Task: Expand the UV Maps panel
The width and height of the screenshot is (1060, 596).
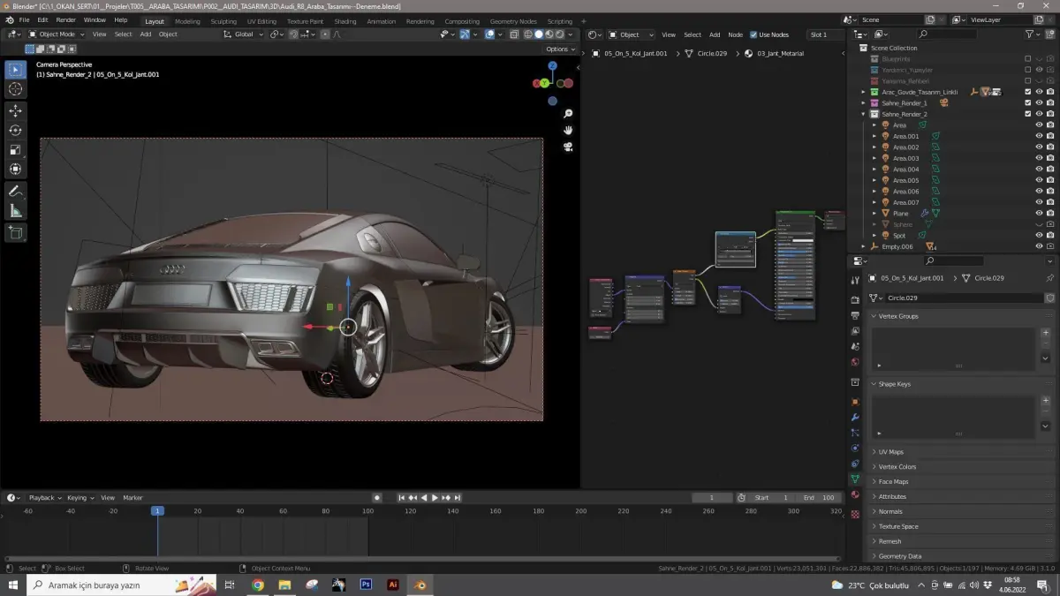Action: click(890, 452)
